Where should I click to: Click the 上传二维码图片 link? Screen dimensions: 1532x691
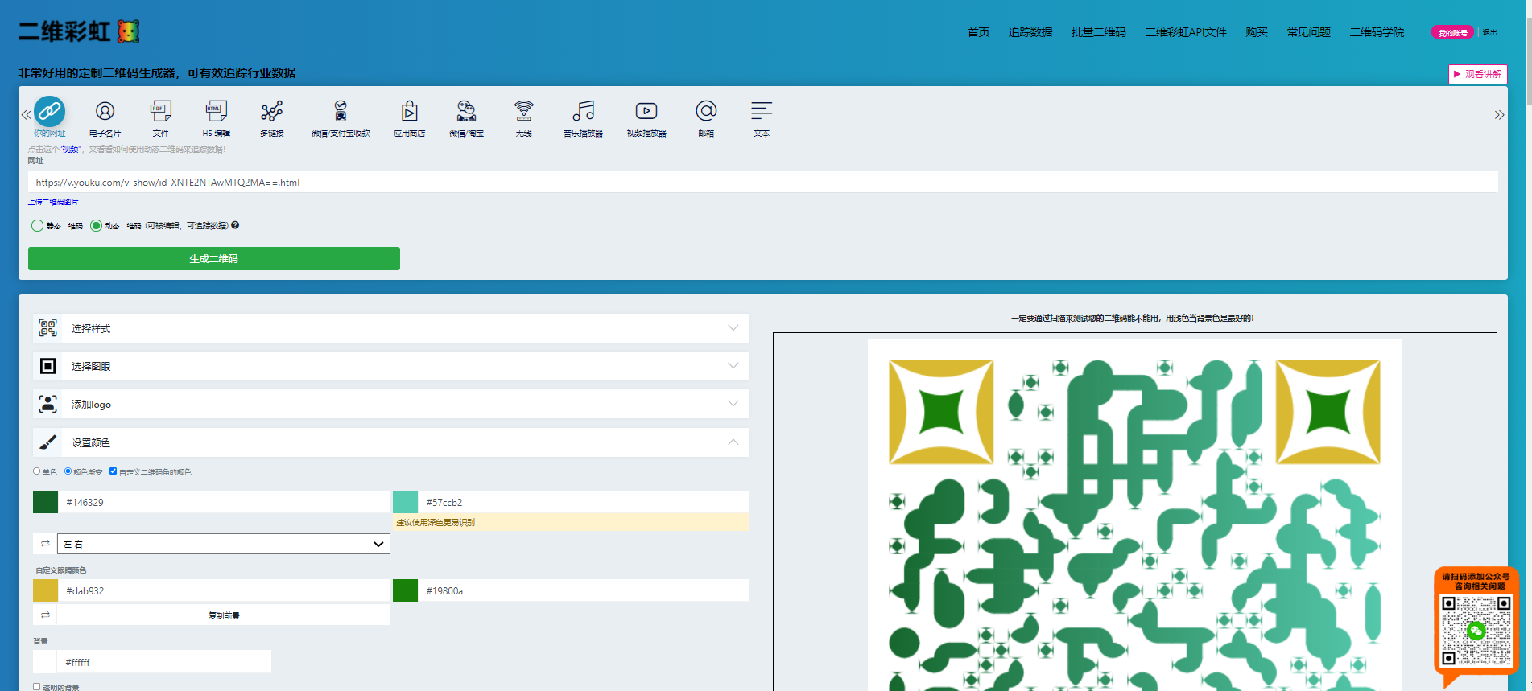(x=53, y=202)
